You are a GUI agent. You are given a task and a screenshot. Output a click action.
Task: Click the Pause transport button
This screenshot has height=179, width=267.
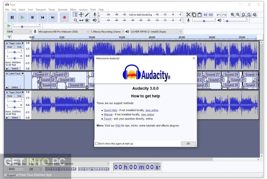(12, 17)
